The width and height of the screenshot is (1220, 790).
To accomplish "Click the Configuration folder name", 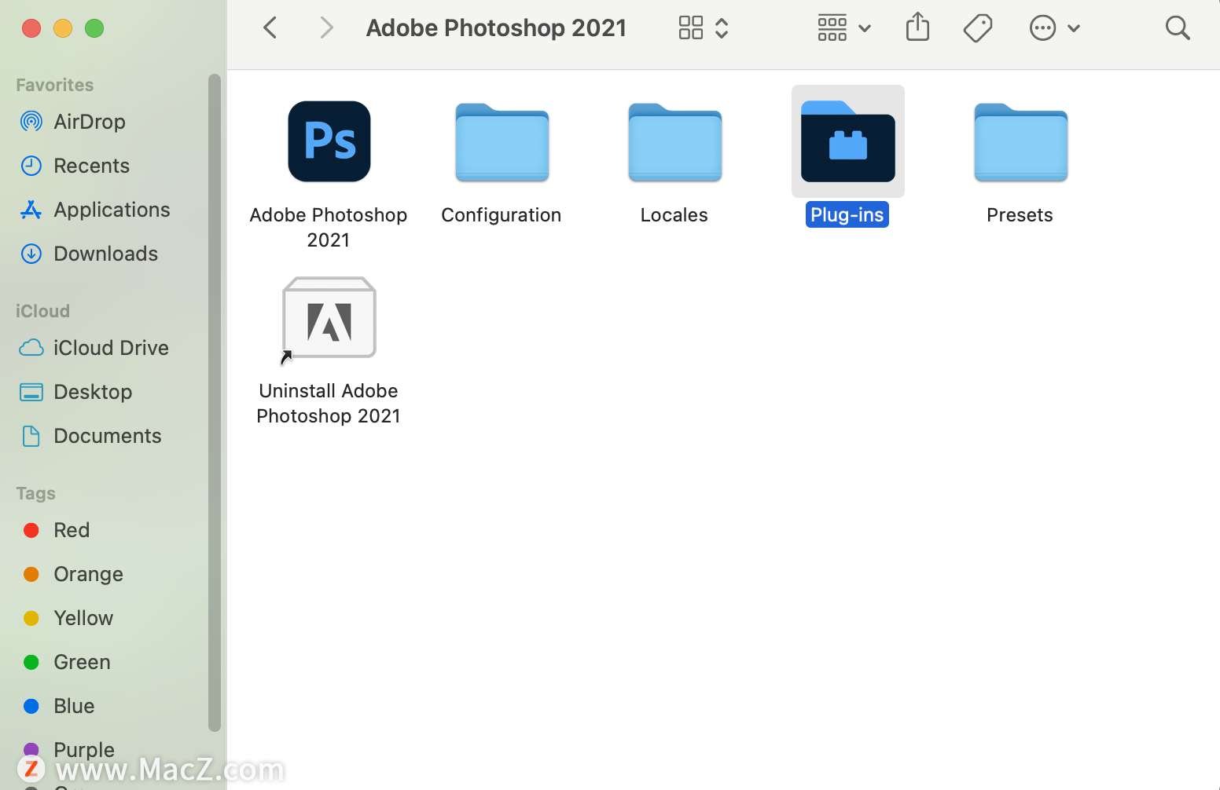I will click(502, 215).
